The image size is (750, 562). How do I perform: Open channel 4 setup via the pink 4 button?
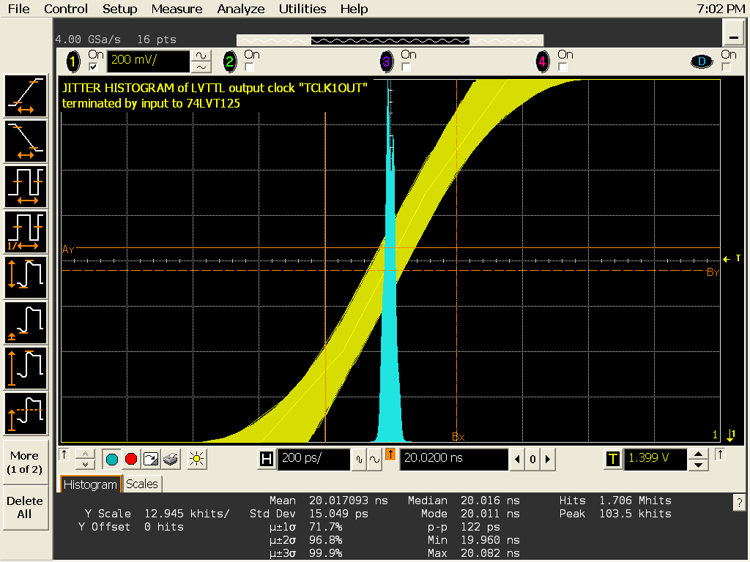pos(543,61)
